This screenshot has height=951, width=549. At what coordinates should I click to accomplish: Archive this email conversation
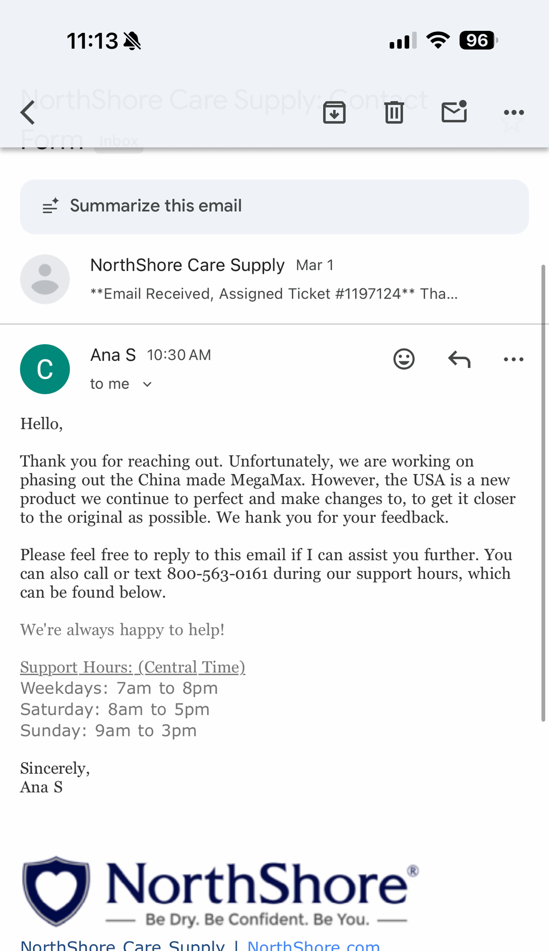point(334,113)
